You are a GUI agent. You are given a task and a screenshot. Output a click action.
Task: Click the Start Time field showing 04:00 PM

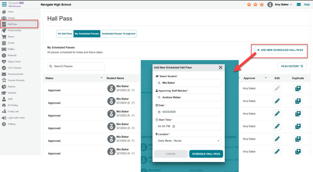(x=188, y=126)
